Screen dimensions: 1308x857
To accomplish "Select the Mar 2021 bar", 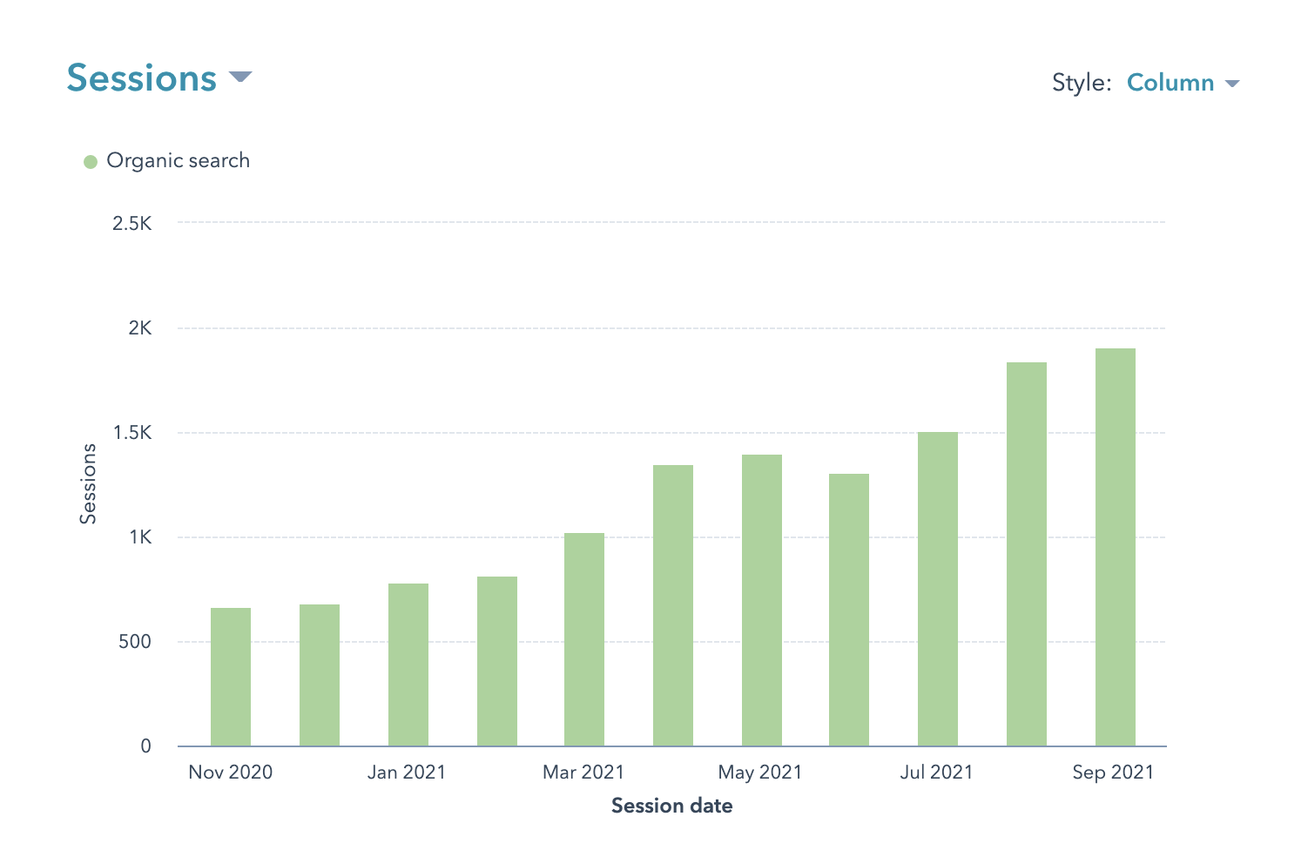I will (584, 639).
